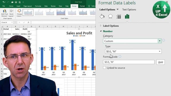Open Size & Properties options icon
This screenshot has width=171, height=96.
(119, 17)
